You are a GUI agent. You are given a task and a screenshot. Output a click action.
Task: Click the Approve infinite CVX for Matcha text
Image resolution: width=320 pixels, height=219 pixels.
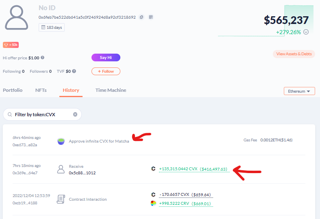(x=99, y=141)
